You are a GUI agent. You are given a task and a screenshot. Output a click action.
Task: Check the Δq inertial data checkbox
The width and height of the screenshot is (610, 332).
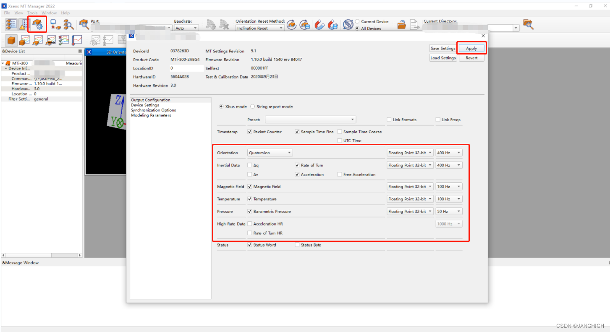250,165
